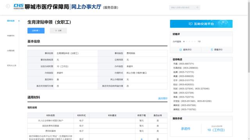
Task: Click the 开发区 (0635-8513983) phone entry
Action: point(192,101)
